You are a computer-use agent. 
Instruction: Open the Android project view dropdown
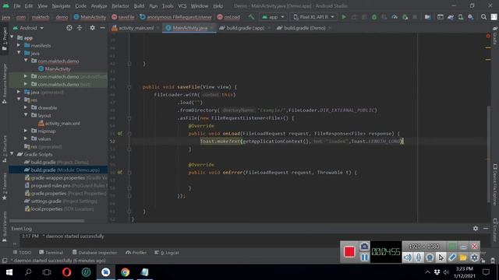28,28
